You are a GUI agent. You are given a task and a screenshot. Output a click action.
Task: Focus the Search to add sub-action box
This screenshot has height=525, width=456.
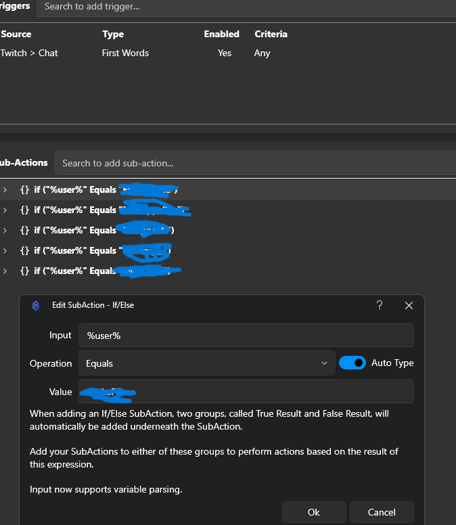[255, 163]
